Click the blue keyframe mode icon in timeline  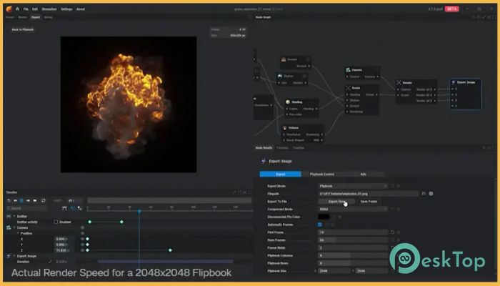73,208
